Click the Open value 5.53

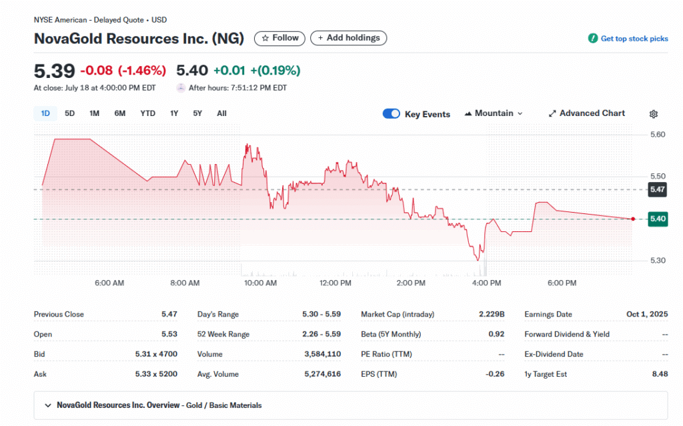pyautogui.click(x=169, y=334)
